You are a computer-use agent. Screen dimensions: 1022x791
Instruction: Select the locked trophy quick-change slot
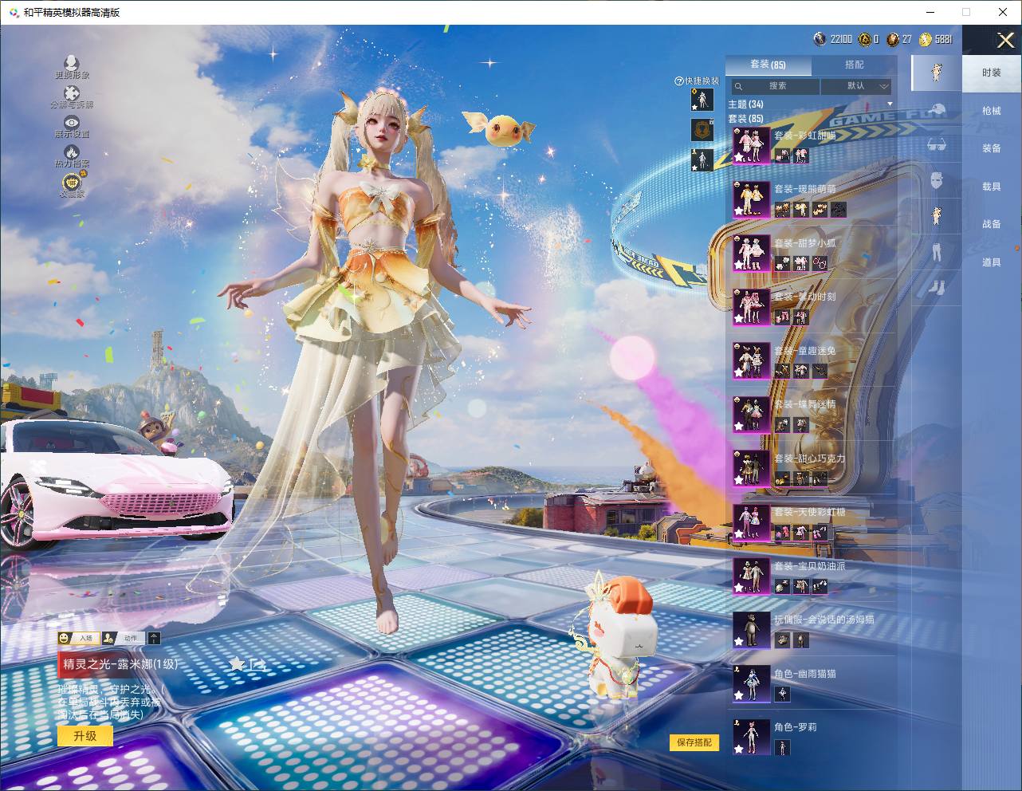(x=702, y=129)
